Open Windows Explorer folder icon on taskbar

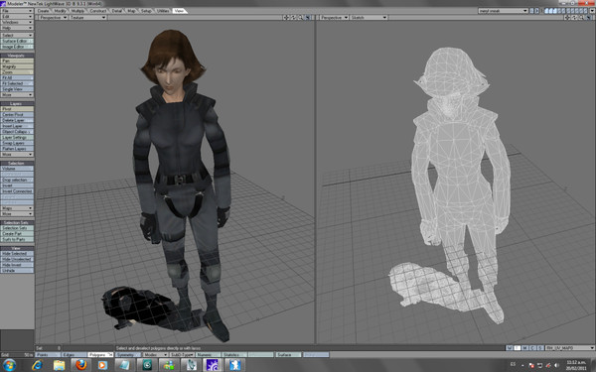tap(59, 365)
